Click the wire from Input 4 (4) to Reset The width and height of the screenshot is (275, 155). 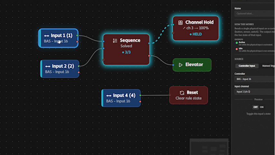[x=155, y=96]
